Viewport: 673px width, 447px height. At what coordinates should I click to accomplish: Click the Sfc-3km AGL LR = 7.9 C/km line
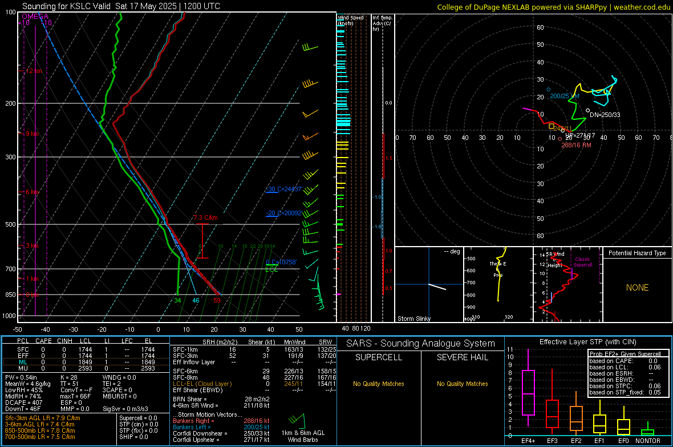43,418
